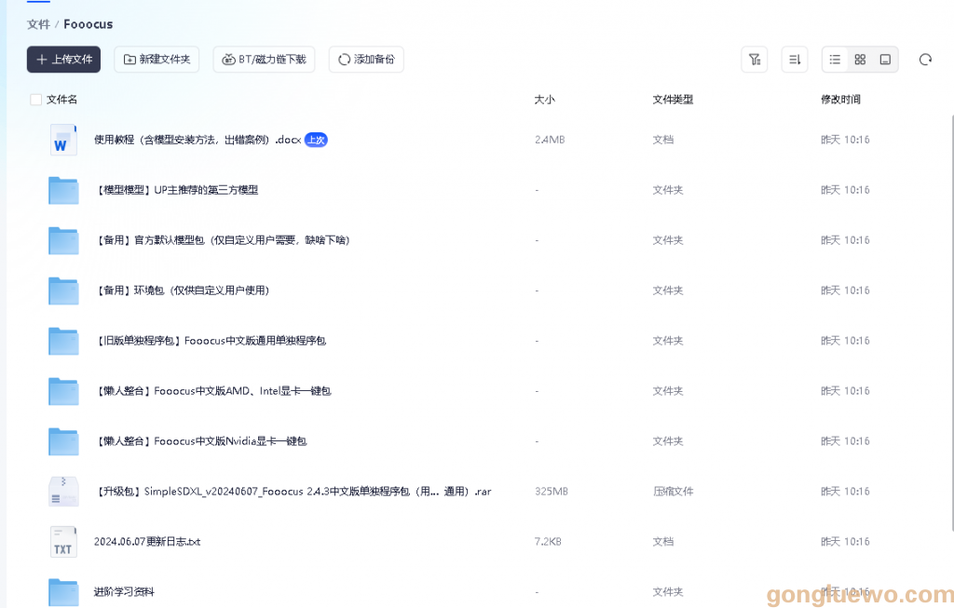This screenshot has height=608, width=954.
Task: Open the filter icon in toolbar
Action: 755,60
